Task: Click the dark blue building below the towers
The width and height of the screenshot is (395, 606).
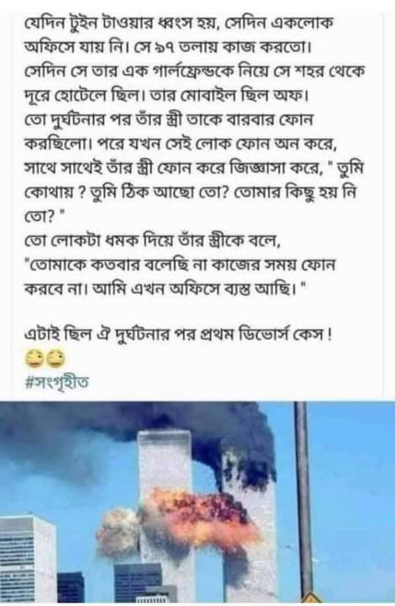Action: coord(139,582)
